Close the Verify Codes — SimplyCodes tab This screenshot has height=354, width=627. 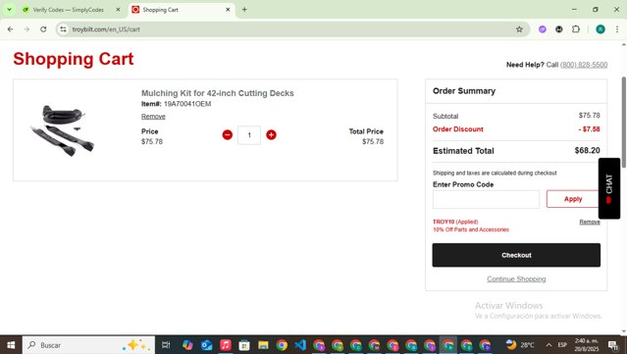coord(118,10)
